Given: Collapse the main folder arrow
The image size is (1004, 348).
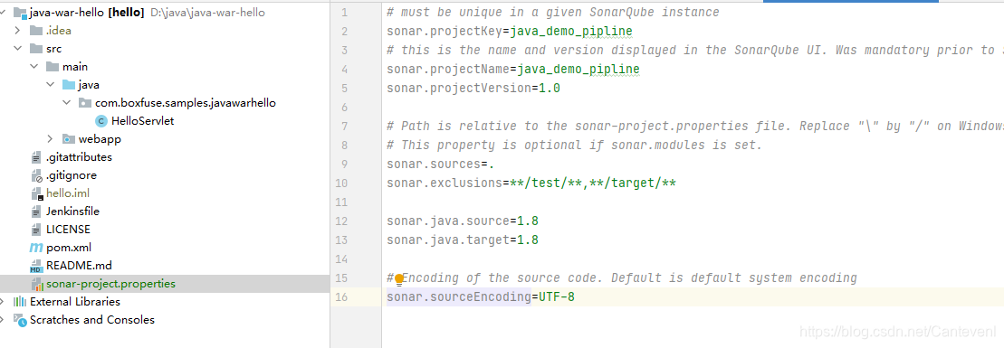Looking at the screenshot, I should tap(33, 67).
